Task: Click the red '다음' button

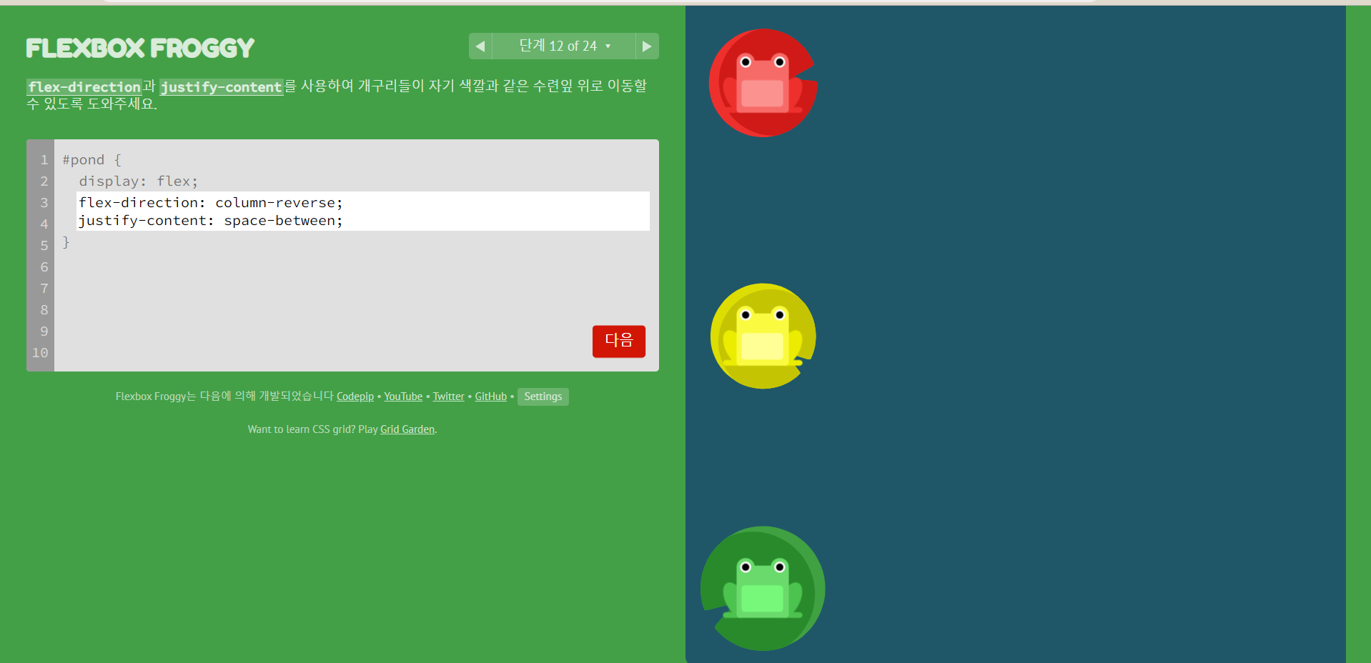Action: coord(619,341)
